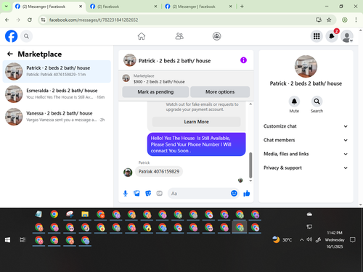Click the install app icon in address bar
Screen dimensions: 363x272
point(319,20)
